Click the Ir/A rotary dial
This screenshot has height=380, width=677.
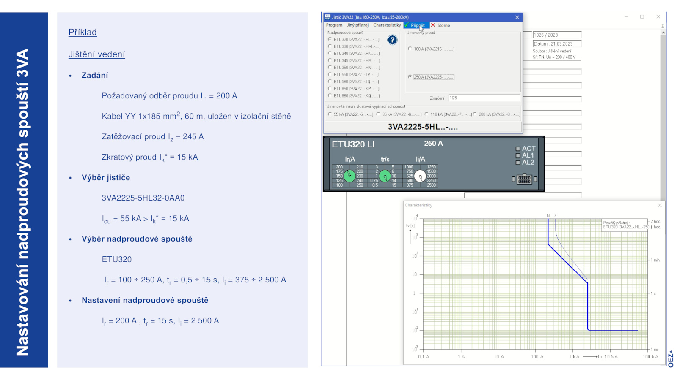tap(350, 176)
